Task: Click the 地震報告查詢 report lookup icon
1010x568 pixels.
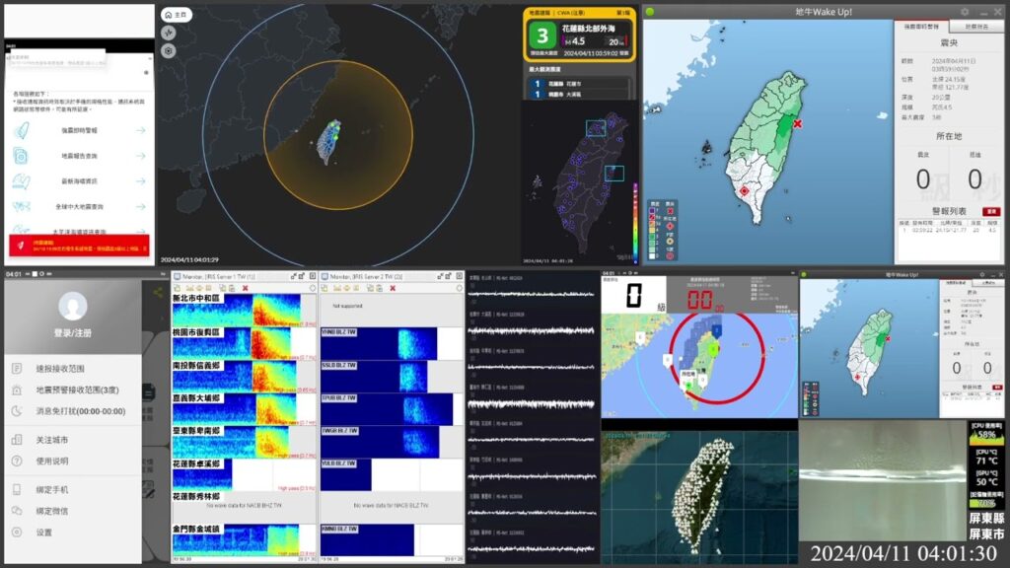Action: [19, 156]
